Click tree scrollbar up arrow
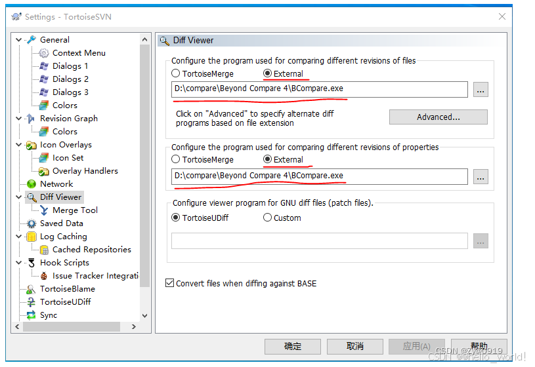Viewport: 535px width, 367px height. click(144, 39)
